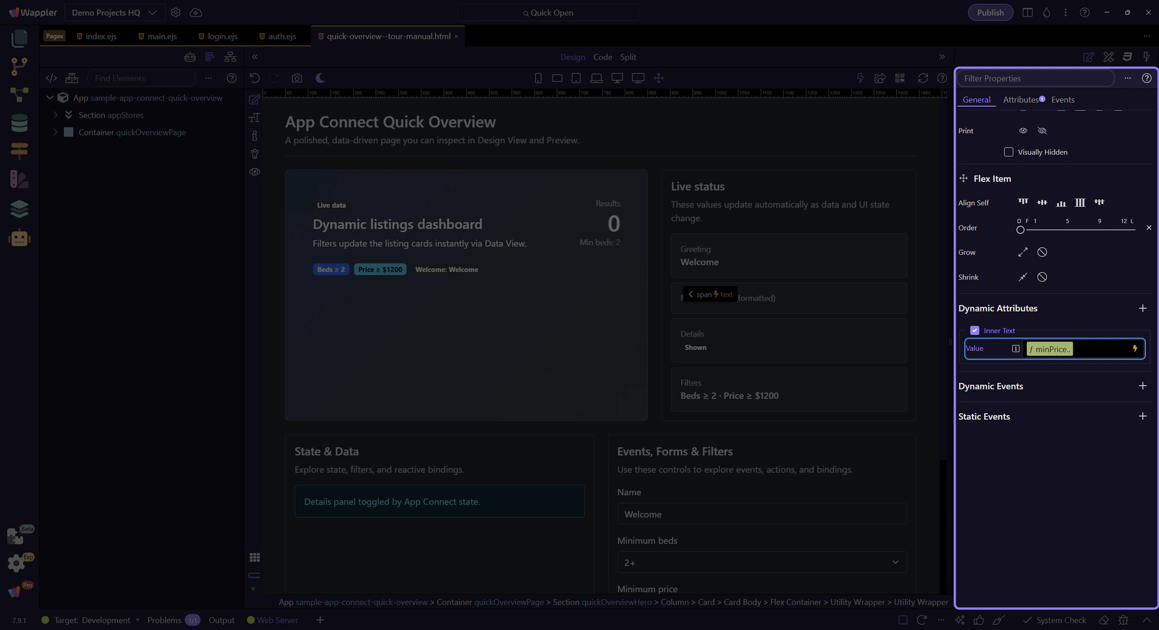Take a snapshot with the camera icon
1159x630 pixels.
tap(296, 78)
